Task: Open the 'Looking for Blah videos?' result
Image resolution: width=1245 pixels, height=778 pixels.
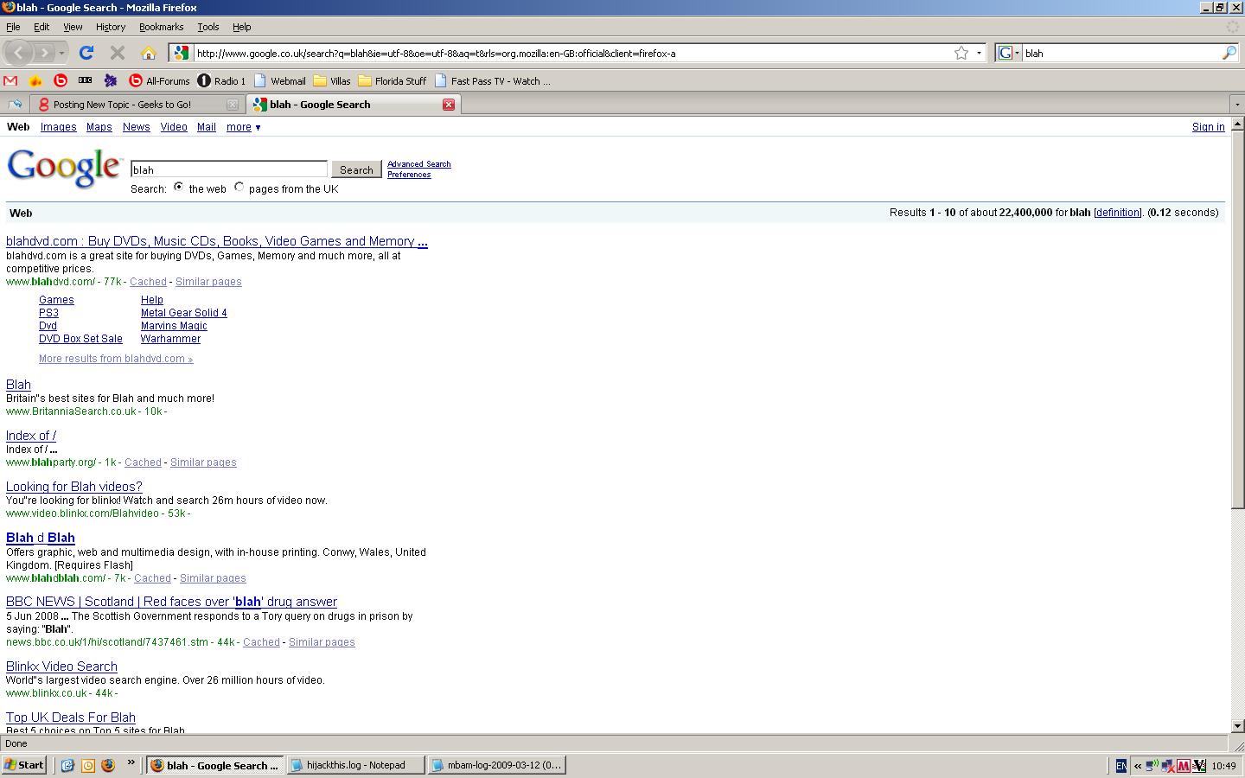Action: point(74,487)
